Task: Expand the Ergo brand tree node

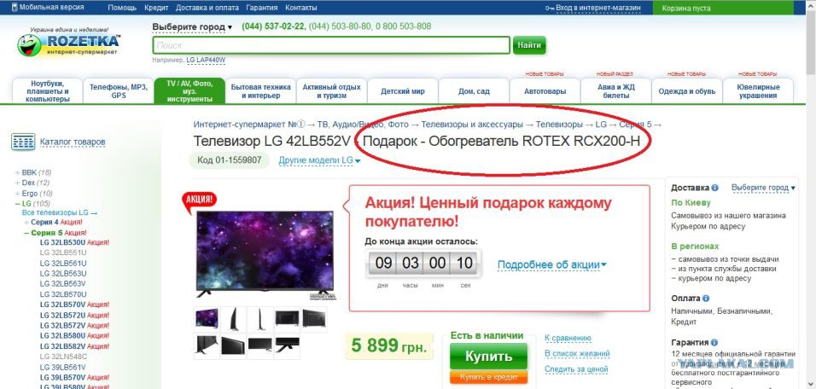Action: coord(17,194)
